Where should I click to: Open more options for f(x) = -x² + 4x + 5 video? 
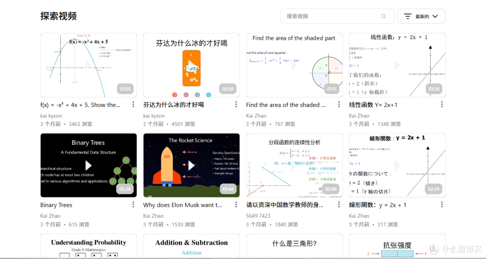tap(133, 104)
